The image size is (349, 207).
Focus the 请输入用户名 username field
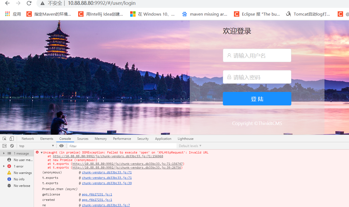[x=257, y=55]
